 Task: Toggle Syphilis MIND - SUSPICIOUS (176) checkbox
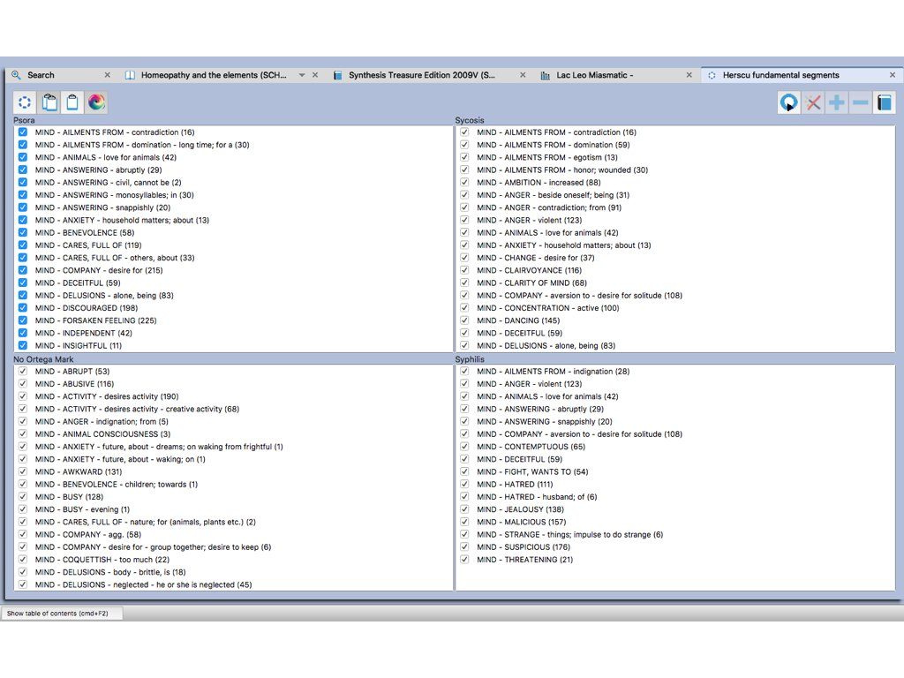pyautogui.click(x=464, y=546)
